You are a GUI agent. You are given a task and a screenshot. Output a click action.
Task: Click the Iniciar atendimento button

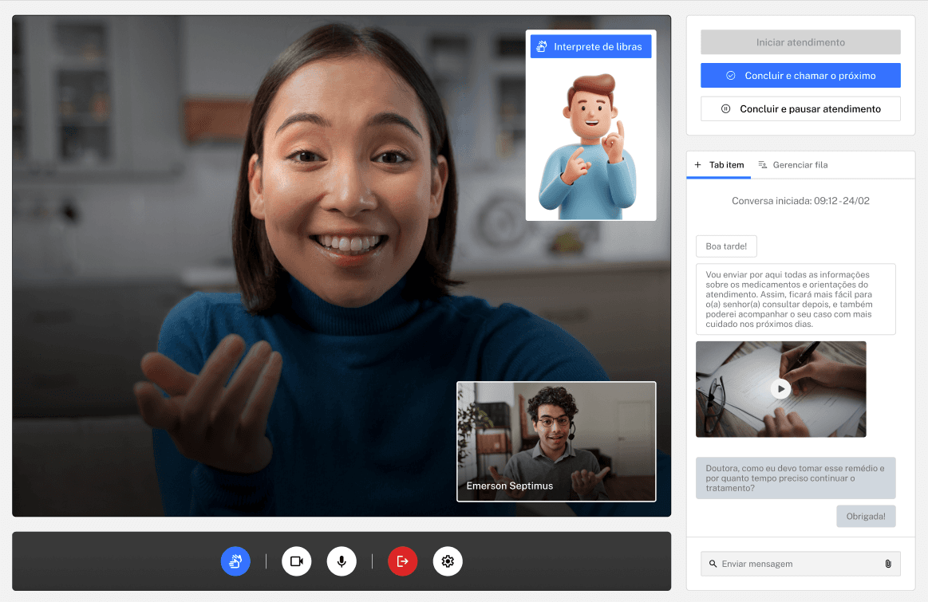(800, 42)
